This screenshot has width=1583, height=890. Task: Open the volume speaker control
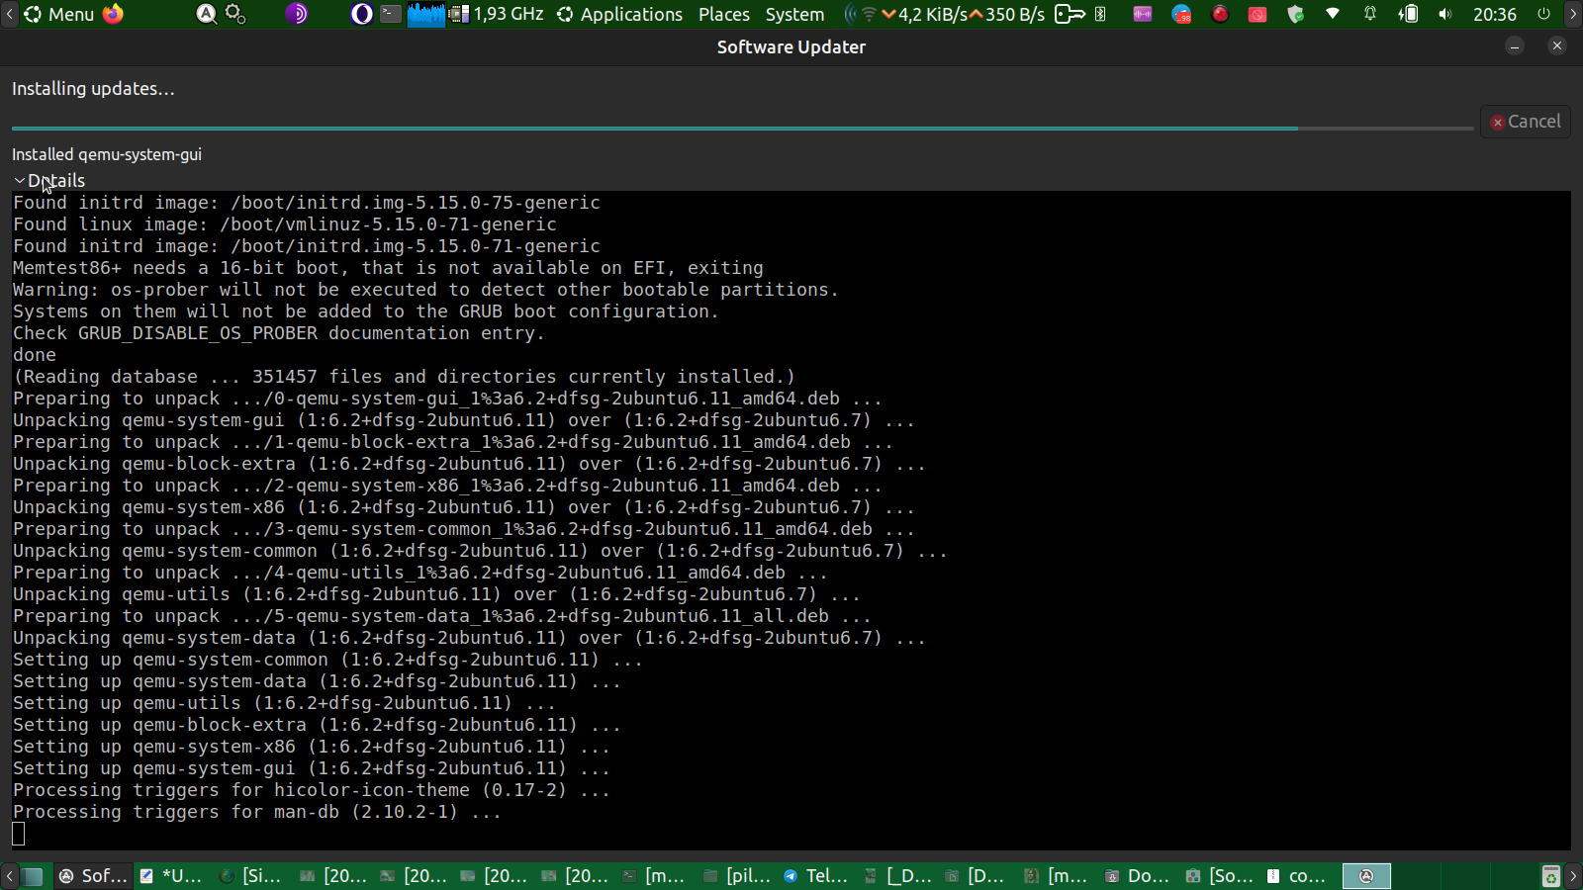1445,14
